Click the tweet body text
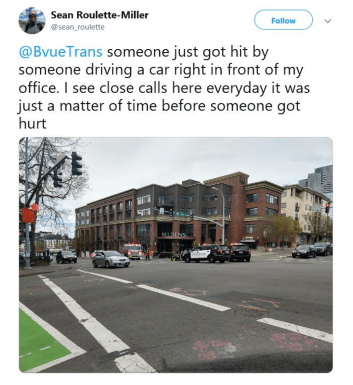The height and width of the screenshot is (385, 353). coord(164,88)
